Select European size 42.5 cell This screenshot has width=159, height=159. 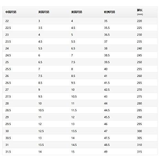click(x=107, y=89)
